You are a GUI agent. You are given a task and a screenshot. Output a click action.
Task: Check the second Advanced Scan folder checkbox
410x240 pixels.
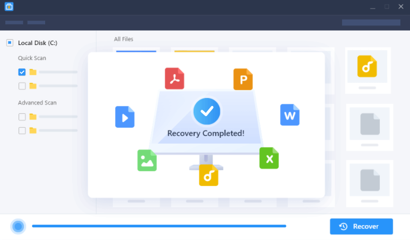point(22,130)
